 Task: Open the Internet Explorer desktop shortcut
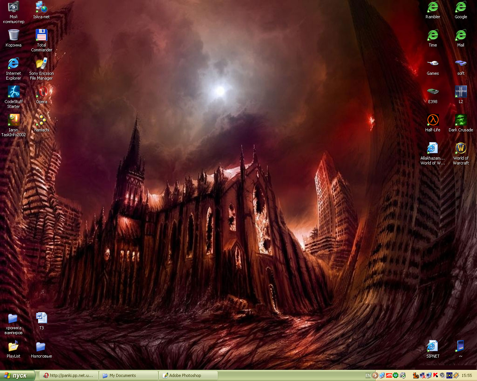pyautogui.click(x=13, y=69)
